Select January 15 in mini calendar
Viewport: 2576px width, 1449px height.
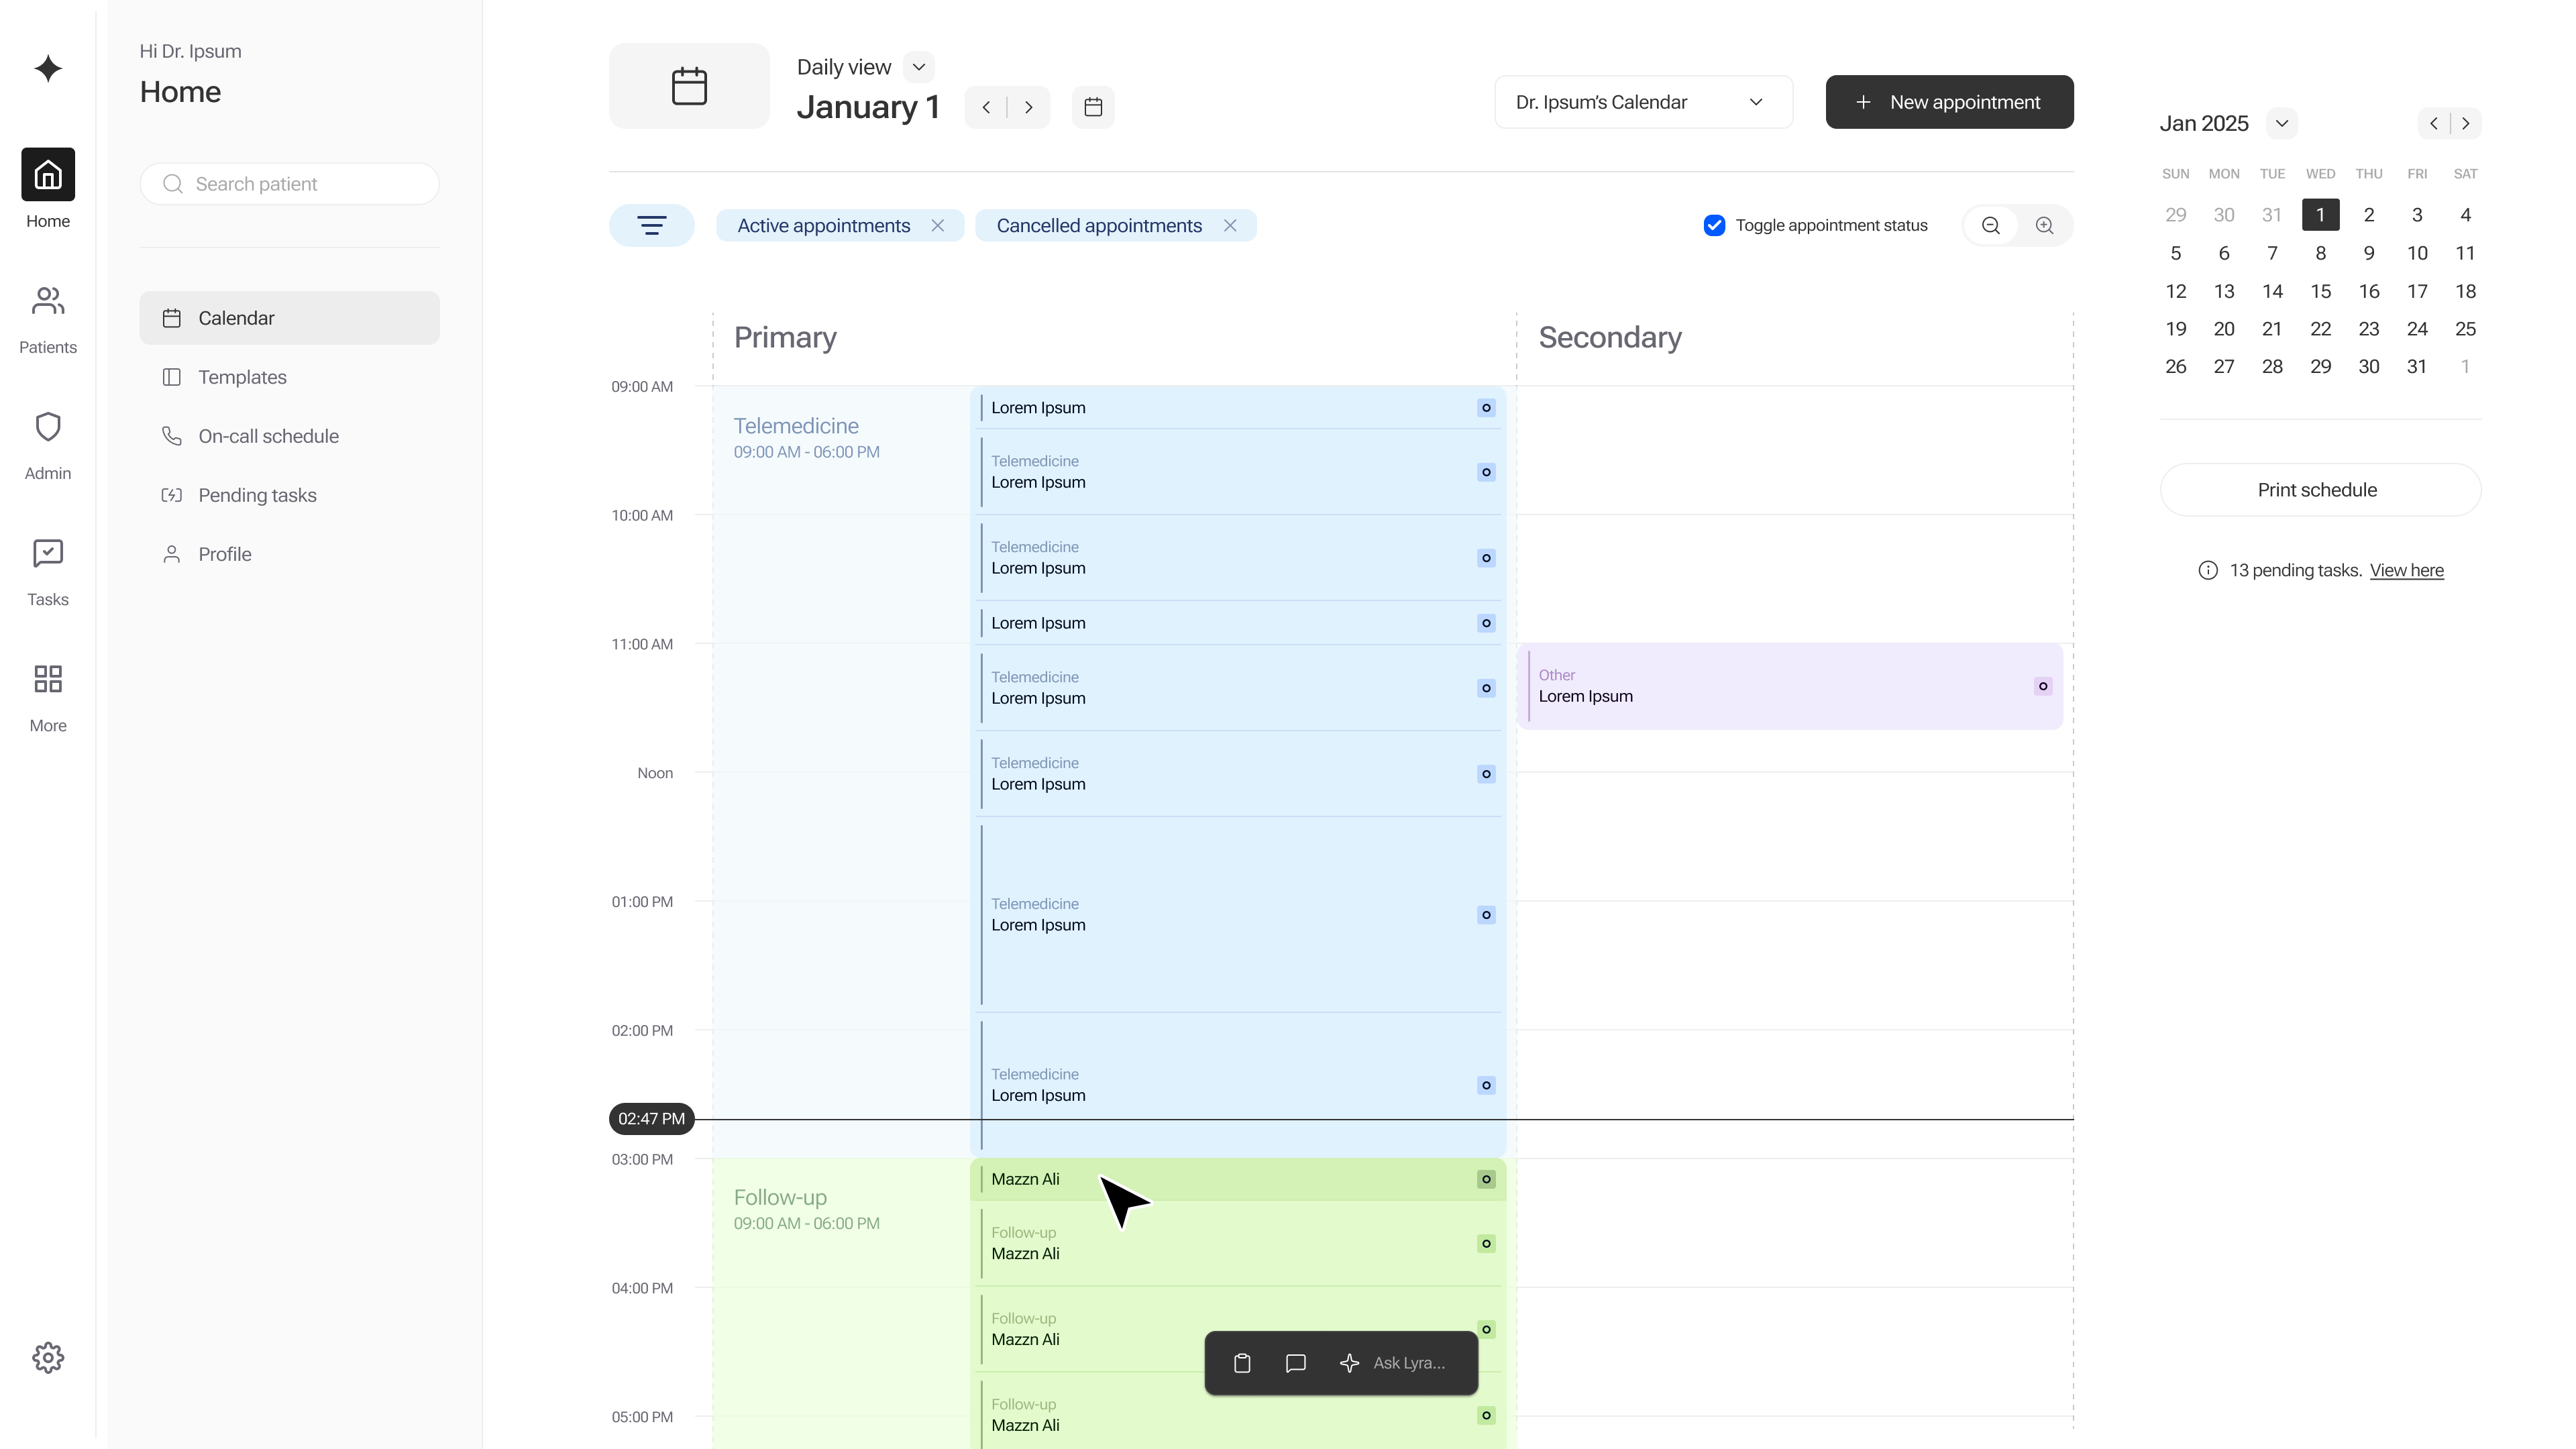click(x=2320, y=291)
